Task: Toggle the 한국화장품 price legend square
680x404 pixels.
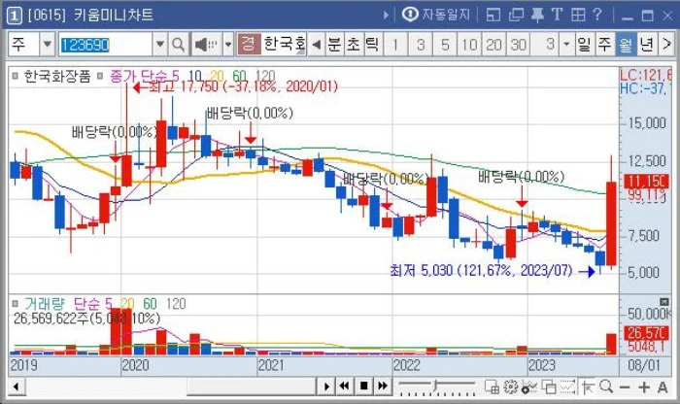Action: pyautogui.click(x=16, y=77)
